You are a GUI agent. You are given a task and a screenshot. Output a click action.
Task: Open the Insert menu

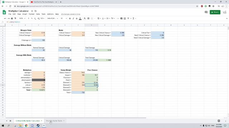(x=25, y=14)
